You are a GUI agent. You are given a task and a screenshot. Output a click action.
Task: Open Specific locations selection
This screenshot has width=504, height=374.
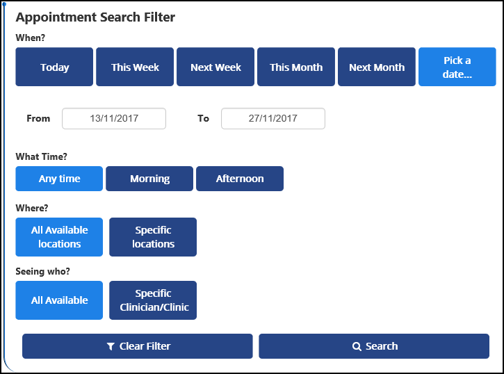pyautogui.click(x=153, y=237)
